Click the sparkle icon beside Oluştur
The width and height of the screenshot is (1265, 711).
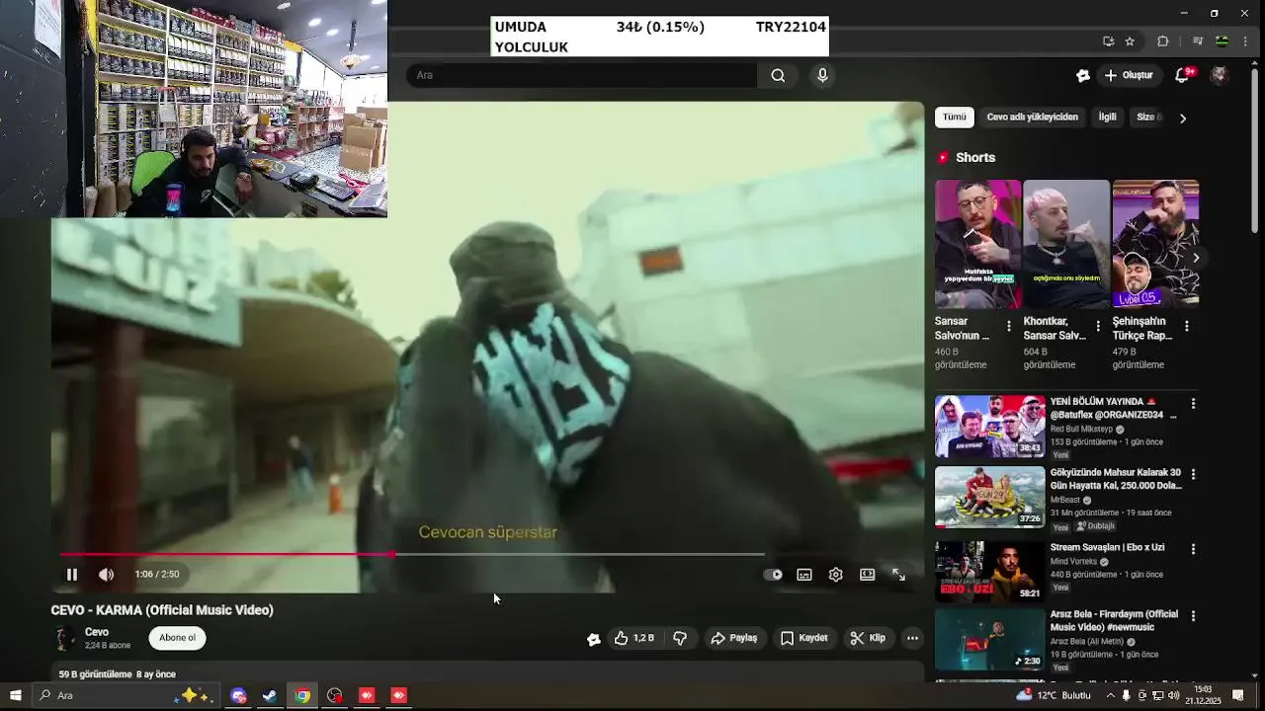(1082, 75)
